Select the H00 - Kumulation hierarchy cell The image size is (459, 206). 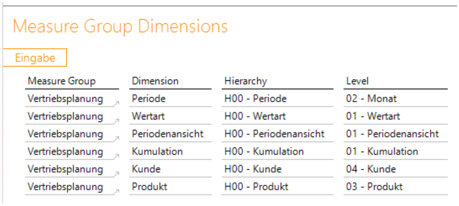[x=264, y=151]
